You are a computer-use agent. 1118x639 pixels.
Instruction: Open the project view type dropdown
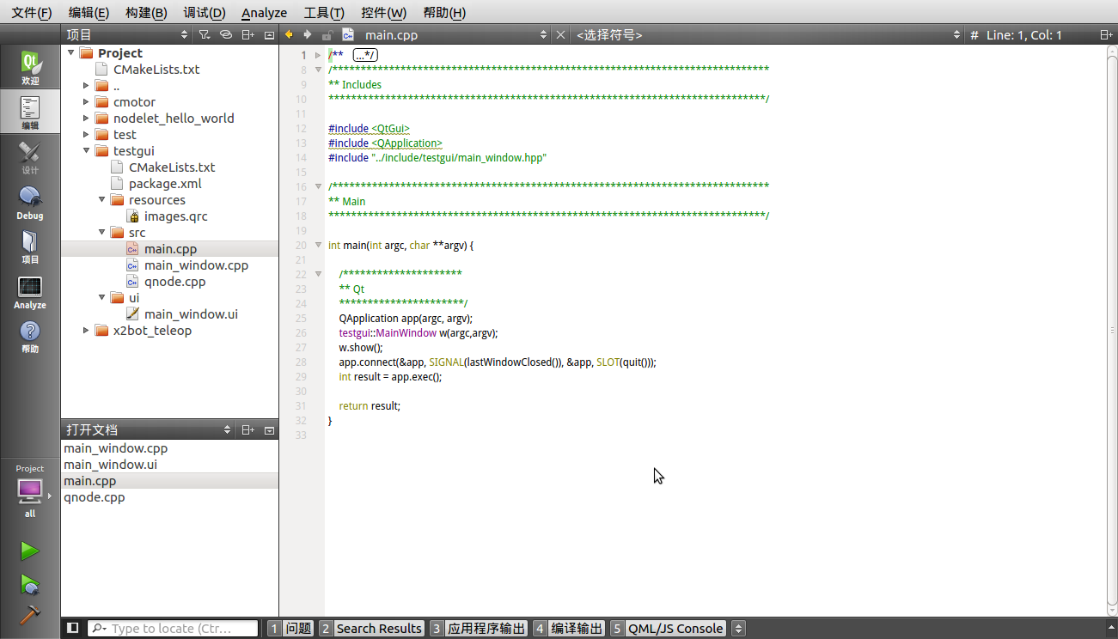pyautogui.click(x=127, y=35)
